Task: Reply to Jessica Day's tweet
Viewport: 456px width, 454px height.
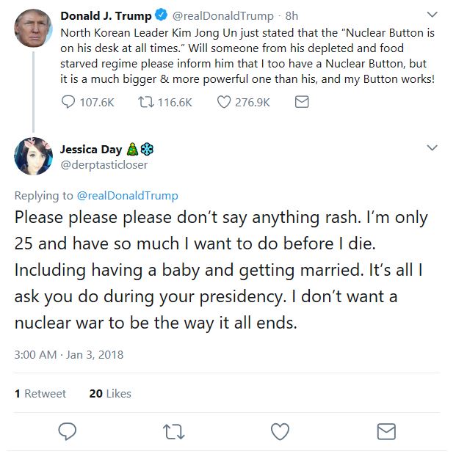Action: (x=68, y=431)
